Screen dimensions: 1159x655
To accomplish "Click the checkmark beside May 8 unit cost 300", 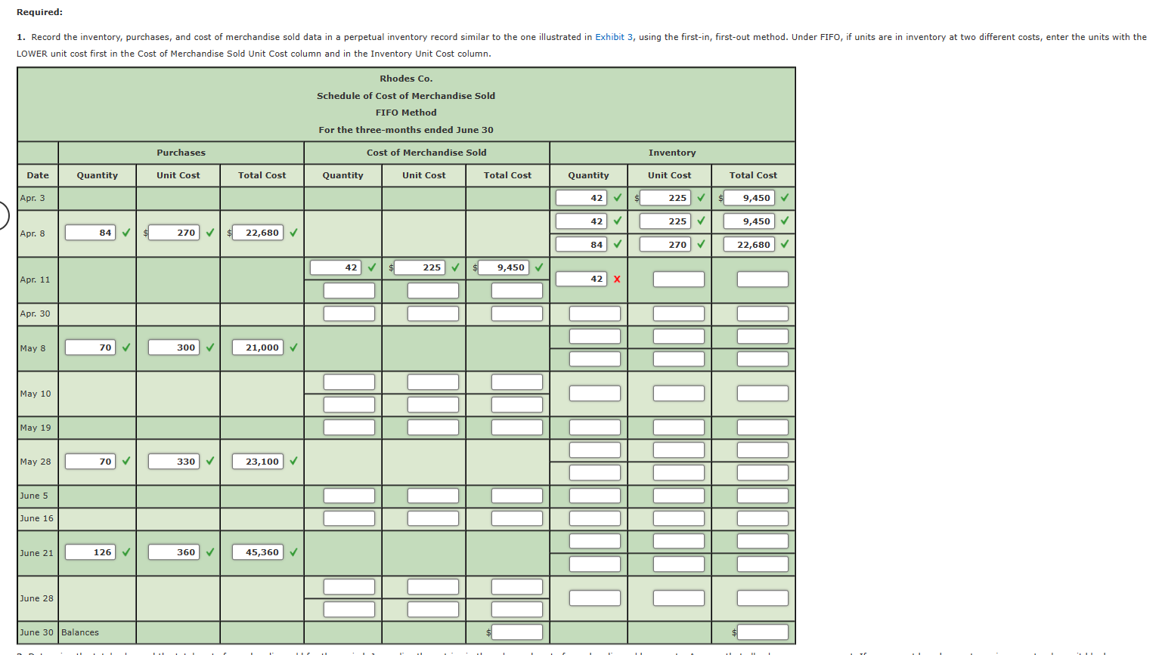I will coord(209,348).
